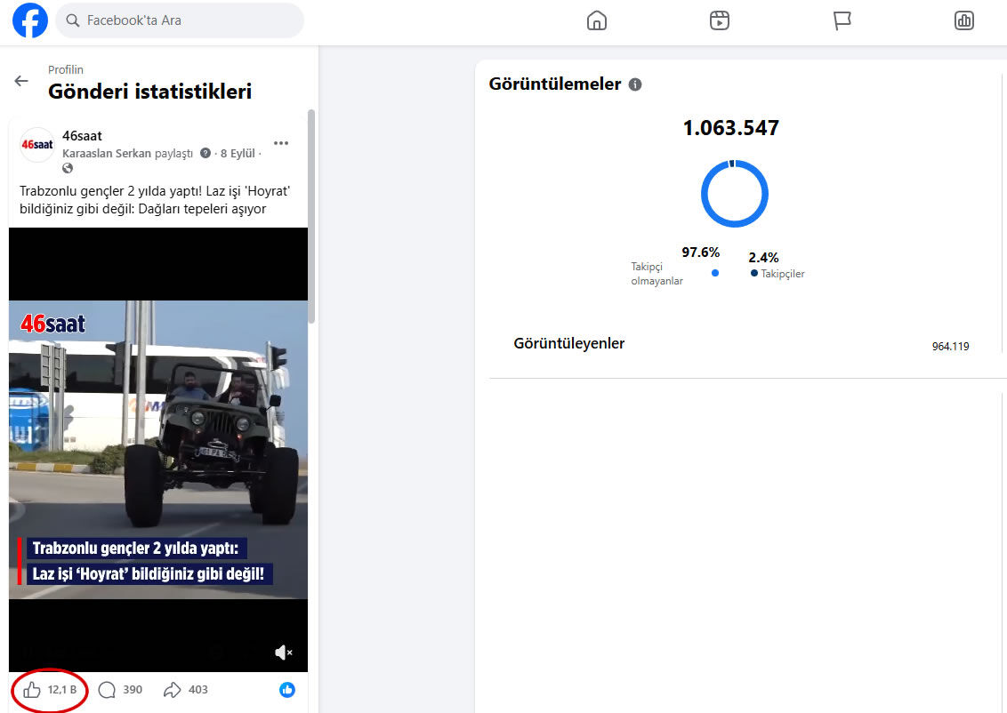
Task: Click the Gönderi istatistikleri heading
Action: click(149, 92)
